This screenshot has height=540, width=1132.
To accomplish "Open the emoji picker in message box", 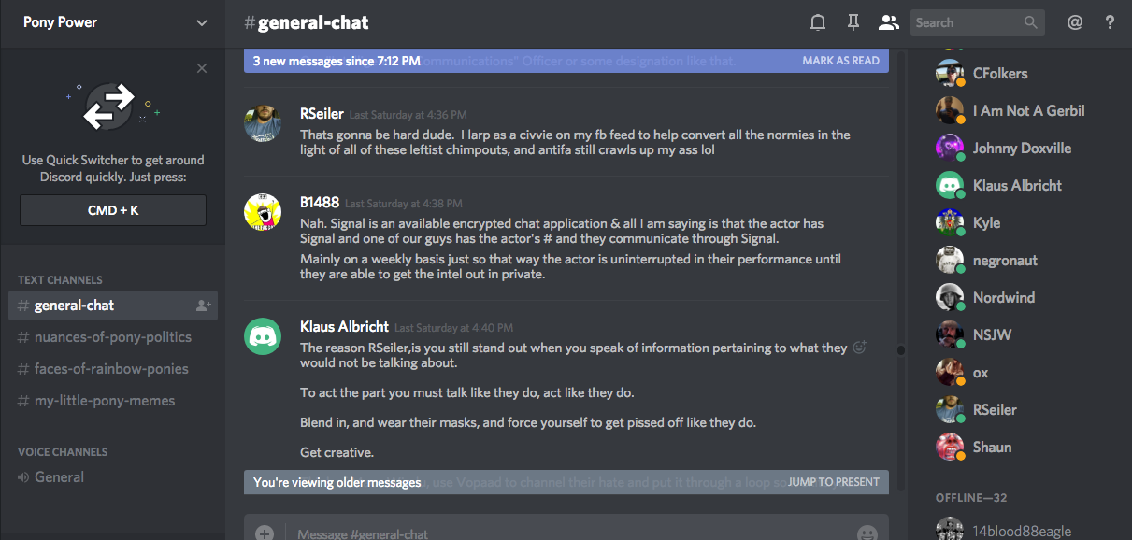I will tap(867, 533).
